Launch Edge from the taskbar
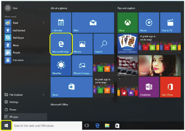Screen dimensions: 185x131 click(x=97, y=125)
